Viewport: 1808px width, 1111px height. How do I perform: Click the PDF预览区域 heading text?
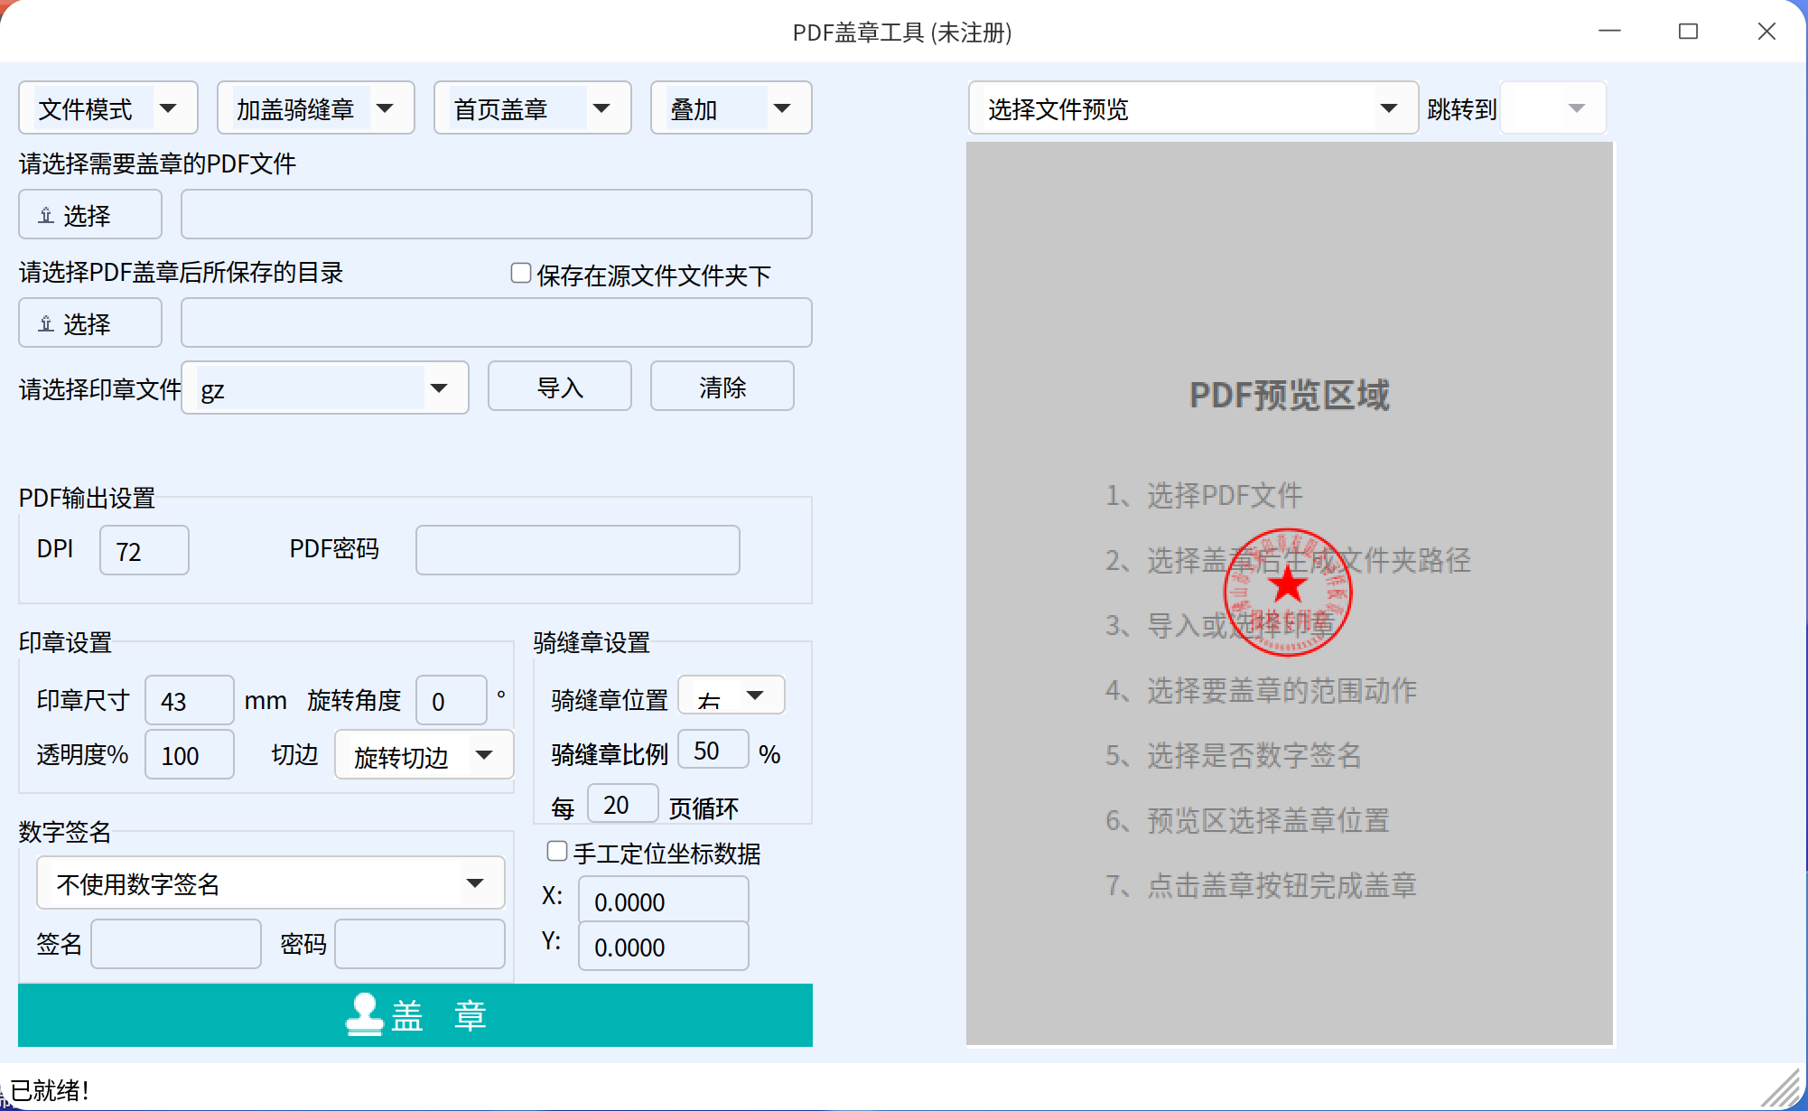pos(1289,395)
